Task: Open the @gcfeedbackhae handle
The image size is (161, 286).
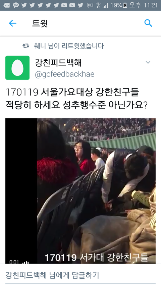Action: point(65,74)
